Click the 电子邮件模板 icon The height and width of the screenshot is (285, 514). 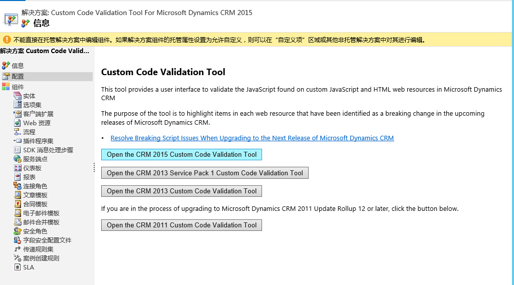(x=18, y=213)
